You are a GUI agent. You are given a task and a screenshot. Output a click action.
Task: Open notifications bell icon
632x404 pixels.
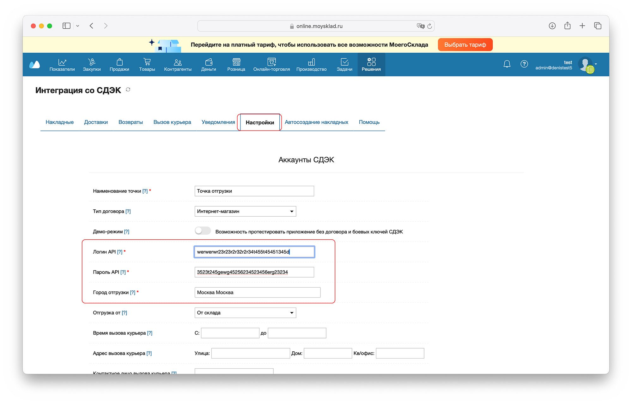(x=507, y=64)
